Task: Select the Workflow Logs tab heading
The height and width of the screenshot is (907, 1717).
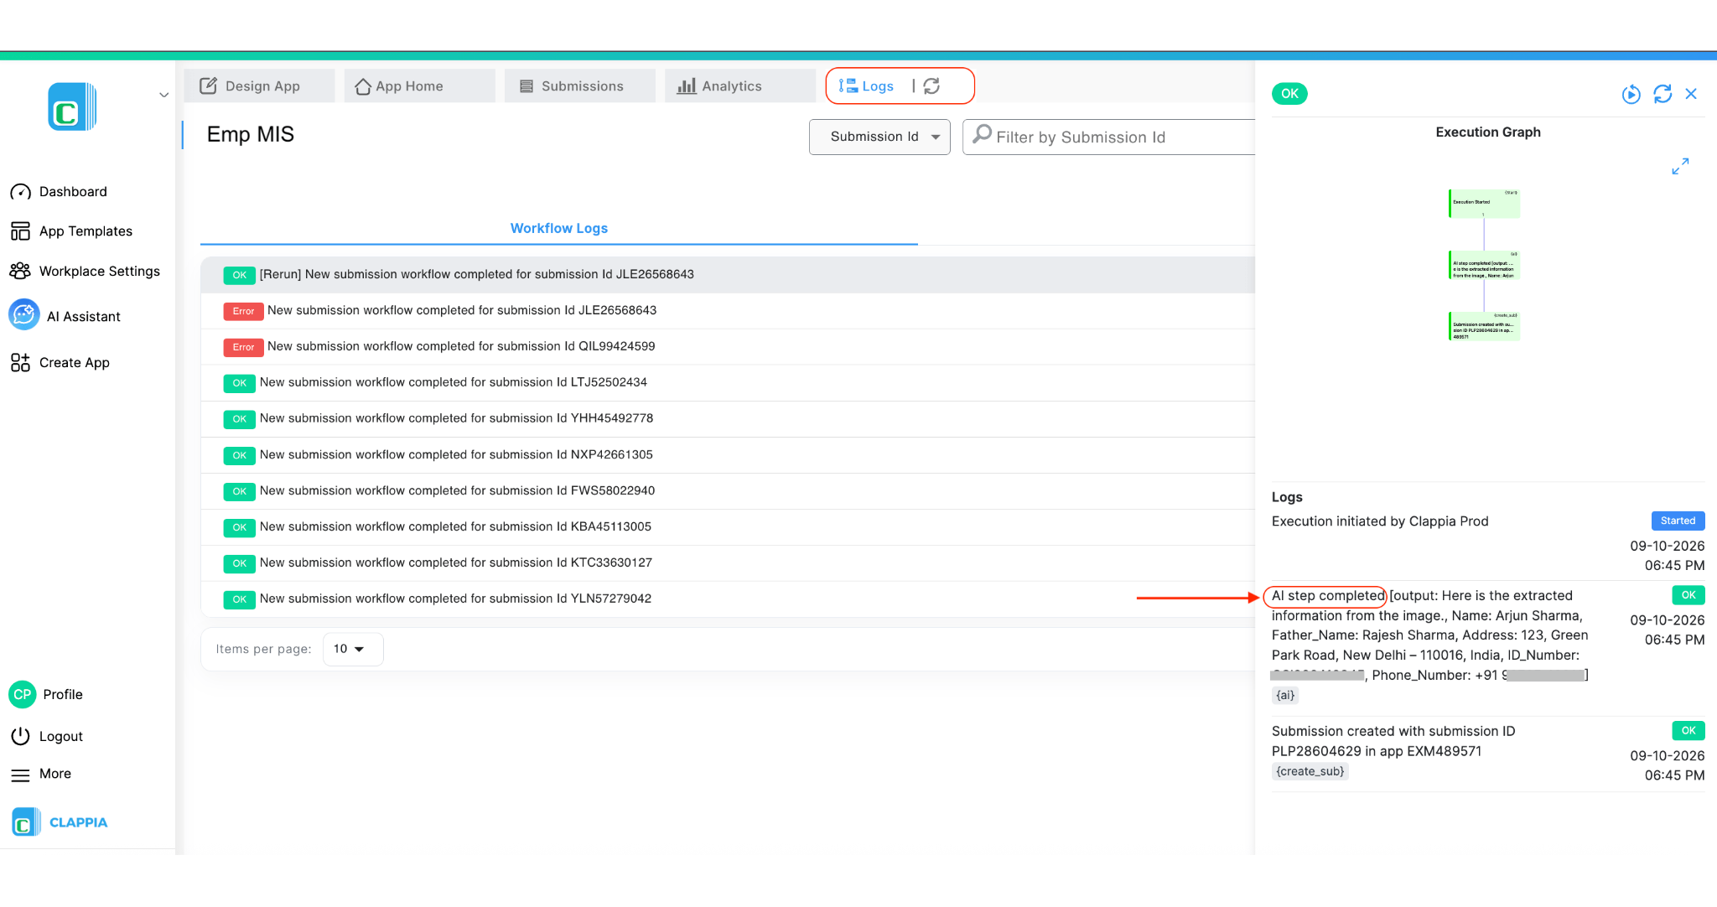Action: (x=559, y=229)
